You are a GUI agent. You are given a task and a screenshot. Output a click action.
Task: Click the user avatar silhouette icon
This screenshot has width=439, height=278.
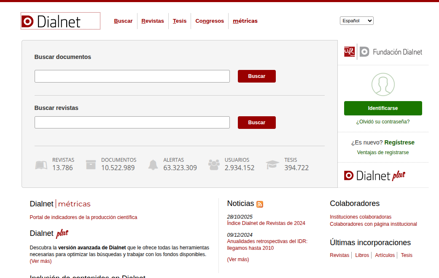coord(383,85)
